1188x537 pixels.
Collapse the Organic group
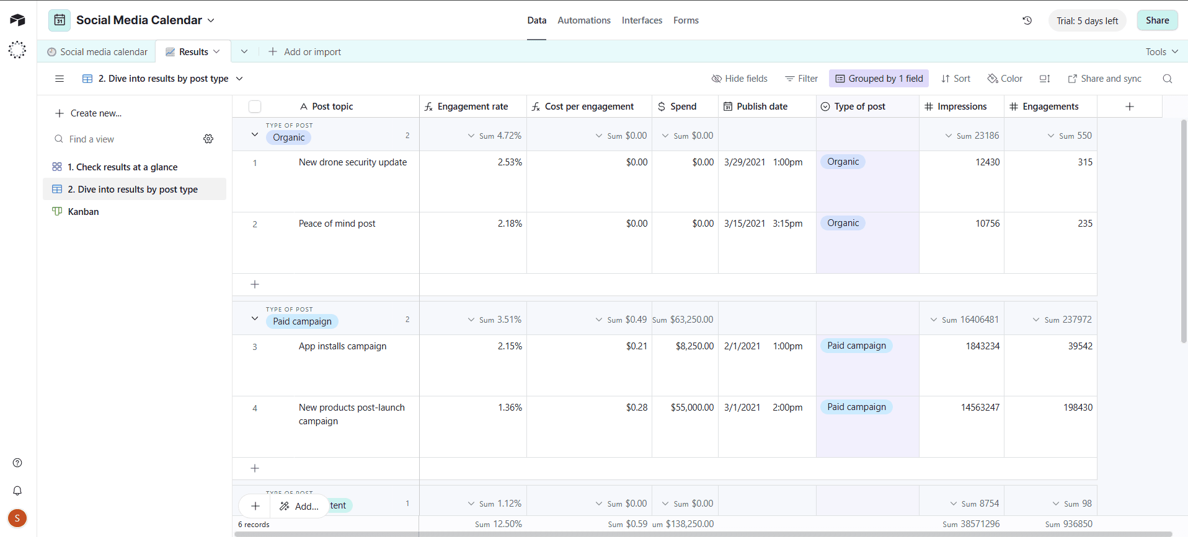coord(255,134)
